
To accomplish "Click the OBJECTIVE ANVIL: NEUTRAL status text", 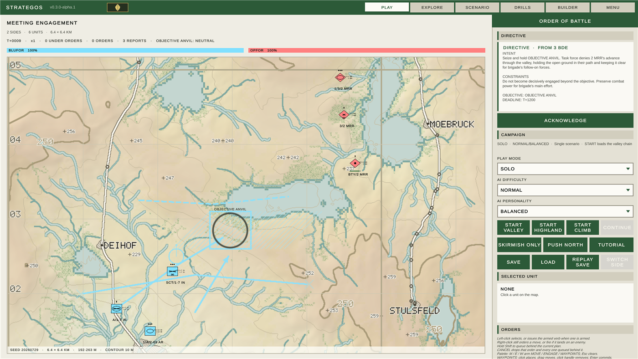I will (185, 41).
